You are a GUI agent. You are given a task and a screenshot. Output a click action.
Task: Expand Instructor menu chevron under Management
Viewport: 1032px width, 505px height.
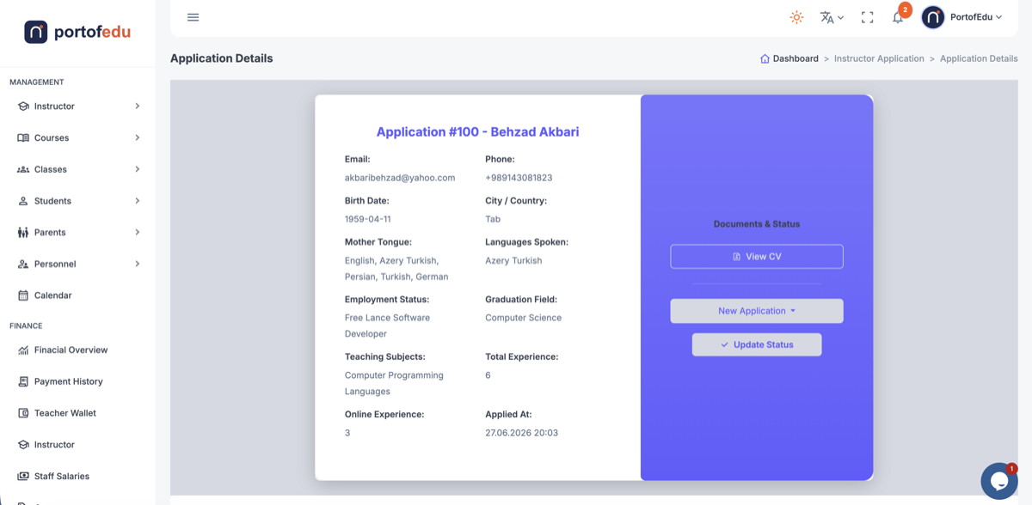(x=138, y=106)
